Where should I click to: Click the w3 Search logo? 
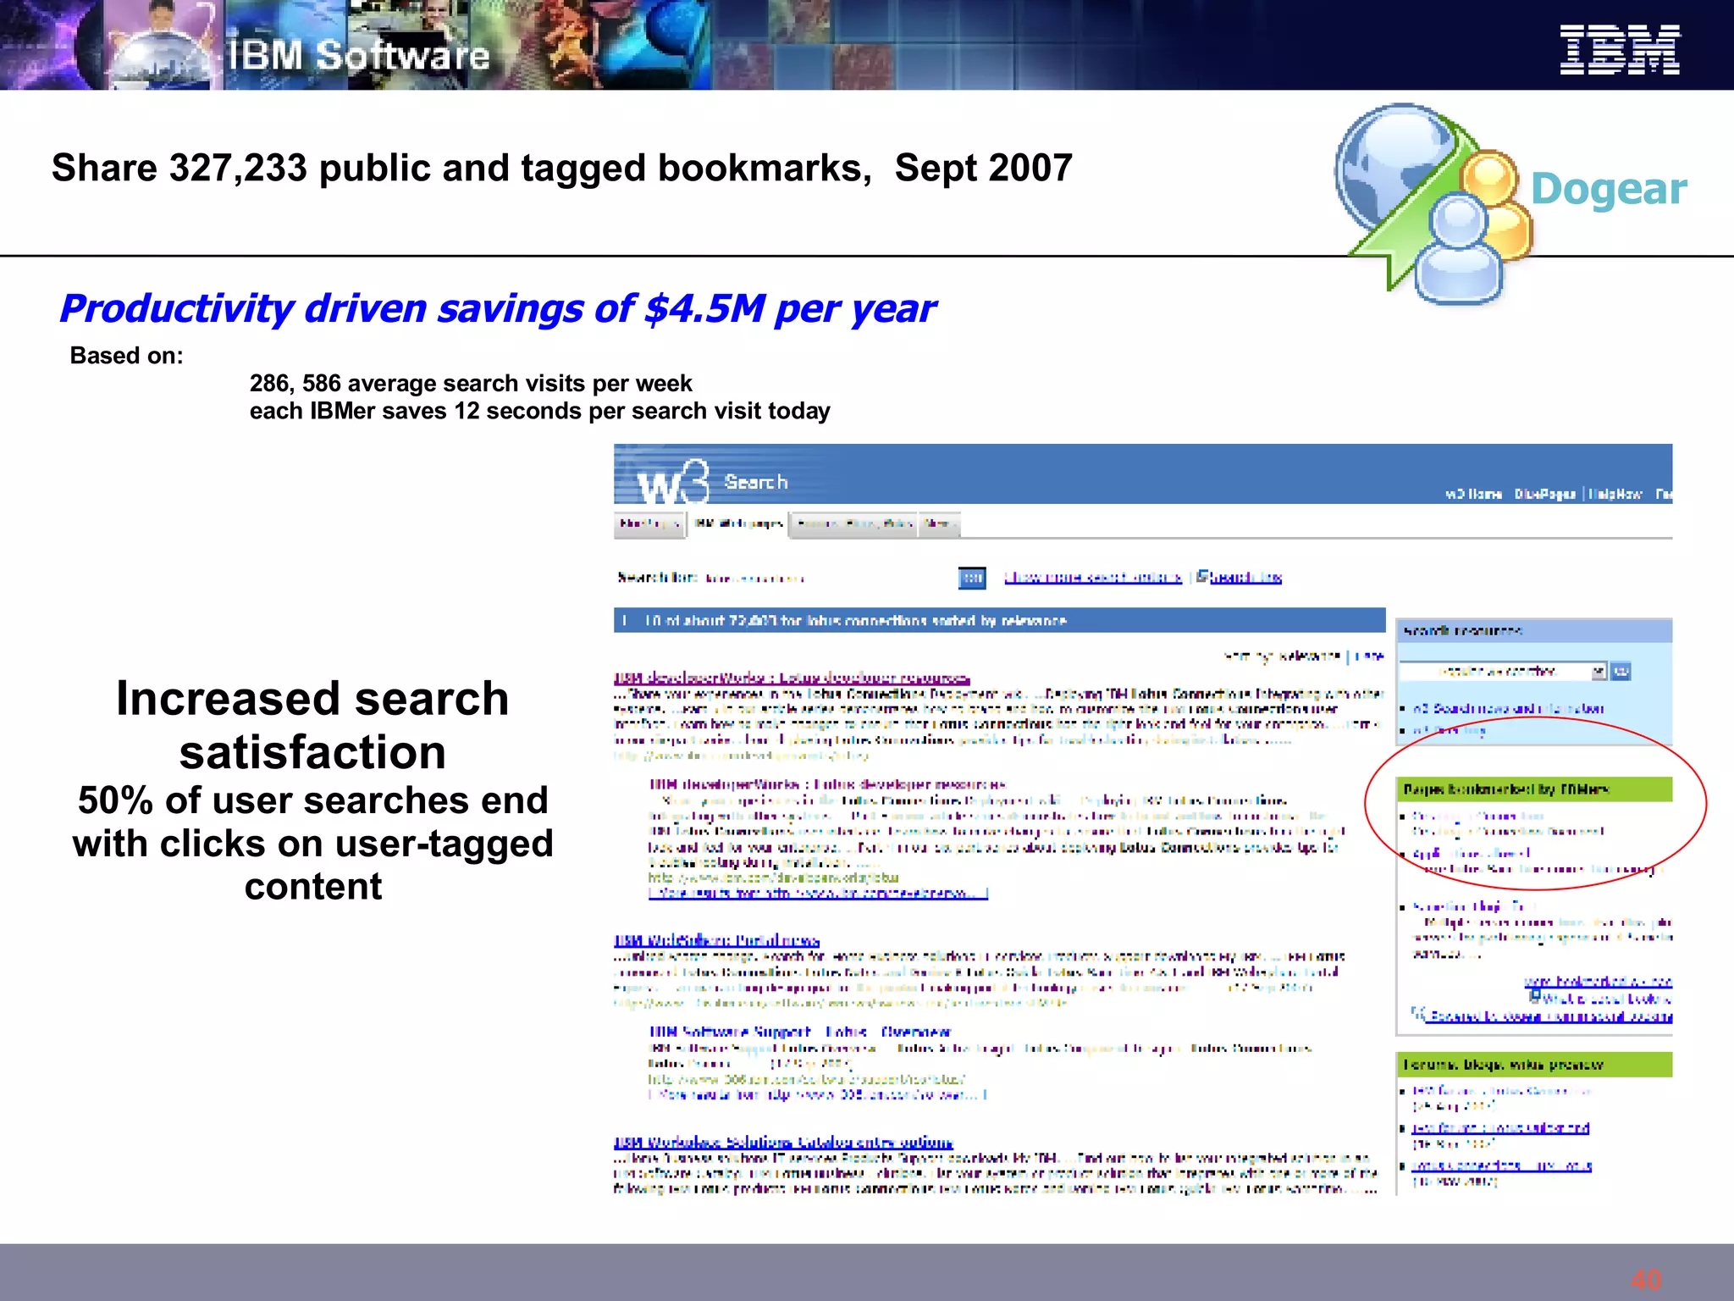673,484
